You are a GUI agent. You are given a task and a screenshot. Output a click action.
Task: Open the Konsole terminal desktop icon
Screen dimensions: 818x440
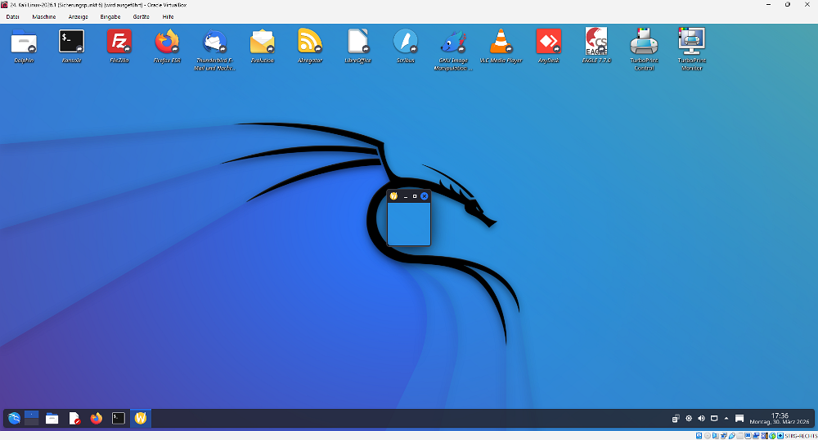(71, 42)
